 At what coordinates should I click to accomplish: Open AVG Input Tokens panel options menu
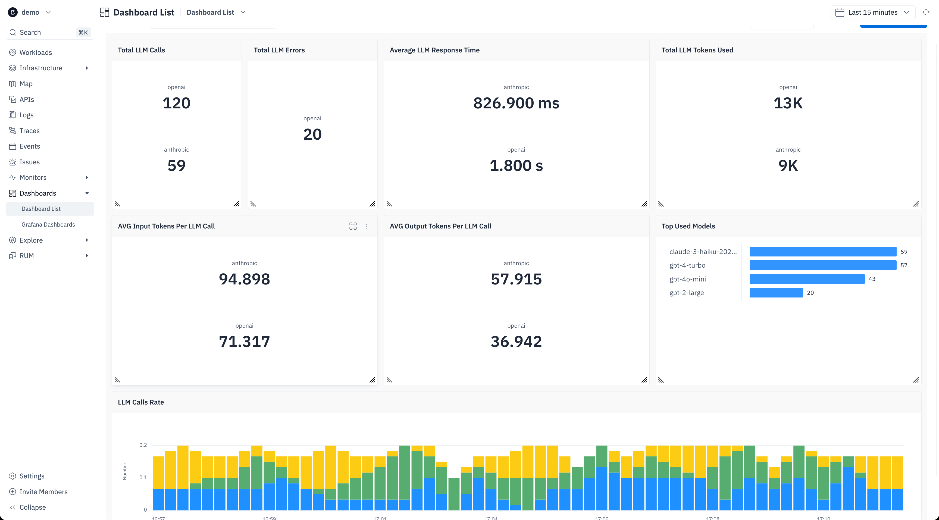tap(367, 226)
